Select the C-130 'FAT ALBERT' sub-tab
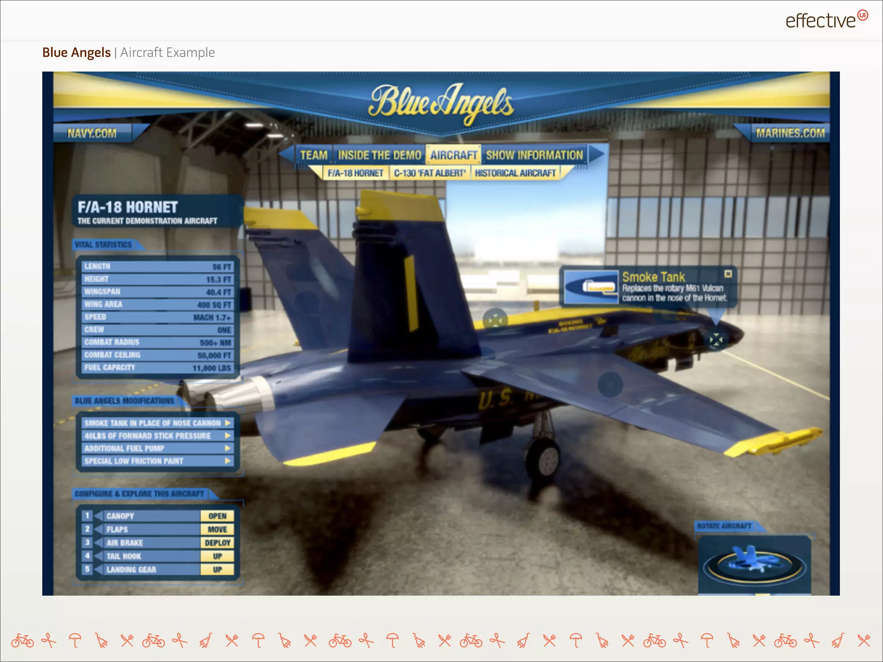This screenshot has width=883, height=662. 430,173
